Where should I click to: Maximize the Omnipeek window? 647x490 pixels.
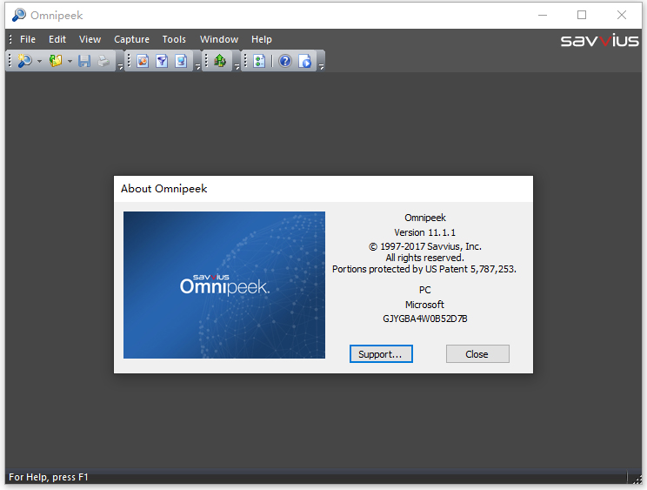pyautogui.click(x=582, y=15)
